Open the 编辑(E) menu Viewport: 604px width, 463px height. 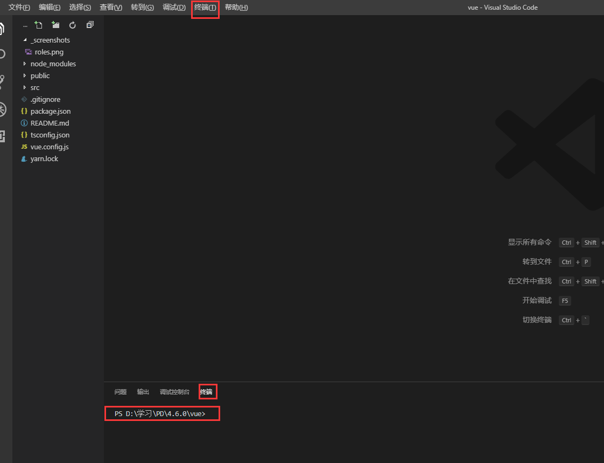click(x=50, y=8)
